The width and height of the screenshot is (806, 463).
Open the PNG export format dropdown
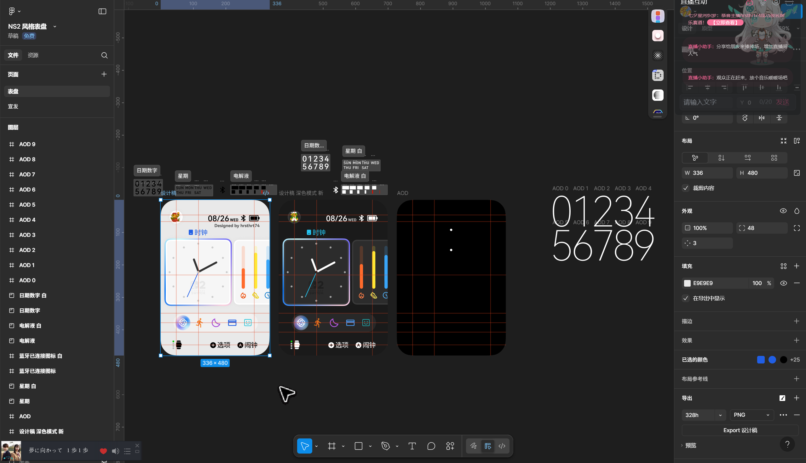tap(751, 415)
